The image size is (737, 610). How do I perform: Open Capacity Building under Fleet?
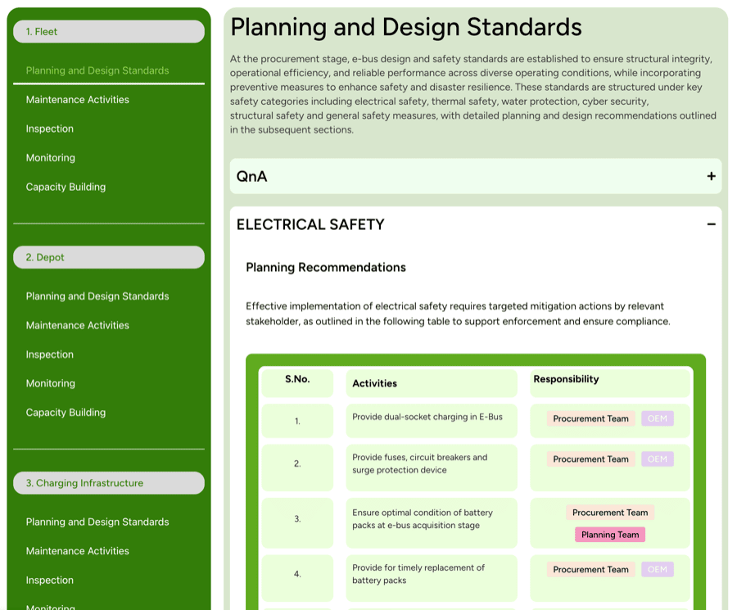pos(66,187)
